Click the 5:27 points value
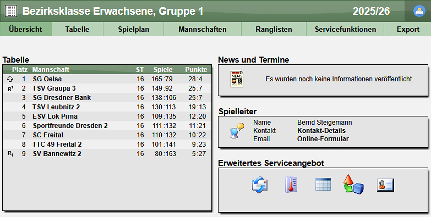431x217 pixels. click(199, 154)
